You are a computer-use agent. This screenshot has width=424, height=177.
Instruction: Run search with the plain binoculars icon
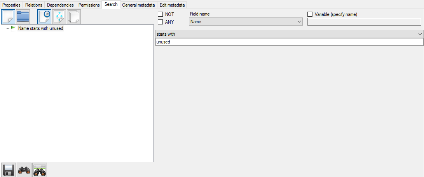(x=24, y=170)
